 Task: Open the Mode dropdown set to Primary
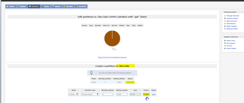click(x=74, y=94)
